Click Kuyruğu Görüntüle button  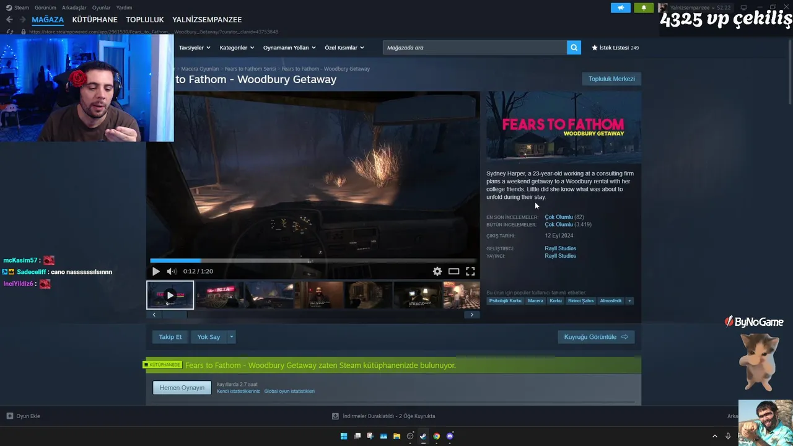coord(596,337)
